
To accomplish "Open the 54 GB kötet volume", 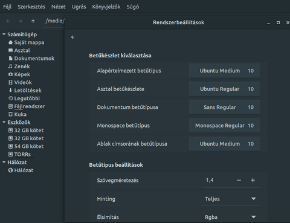I will [26, 146].
